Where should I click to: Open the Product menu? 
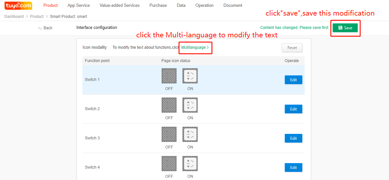click(x=50, y=6)
